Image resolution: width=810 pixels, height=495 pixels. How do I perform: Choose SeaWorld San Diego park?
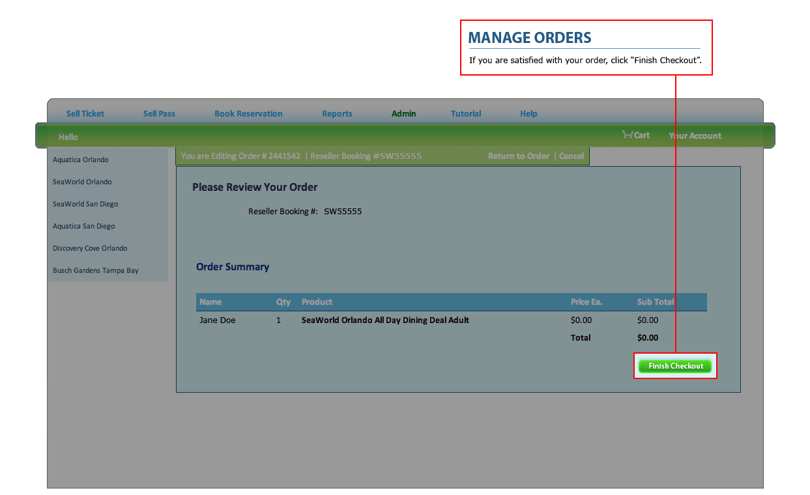85,204
